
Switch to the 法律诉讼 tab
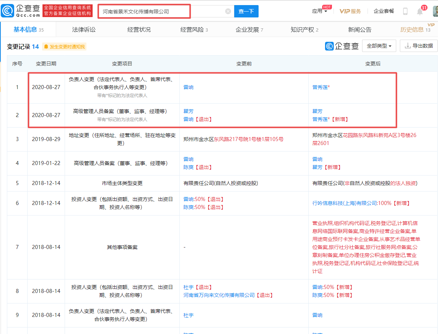pyautogui.click(x=84, y=30)
